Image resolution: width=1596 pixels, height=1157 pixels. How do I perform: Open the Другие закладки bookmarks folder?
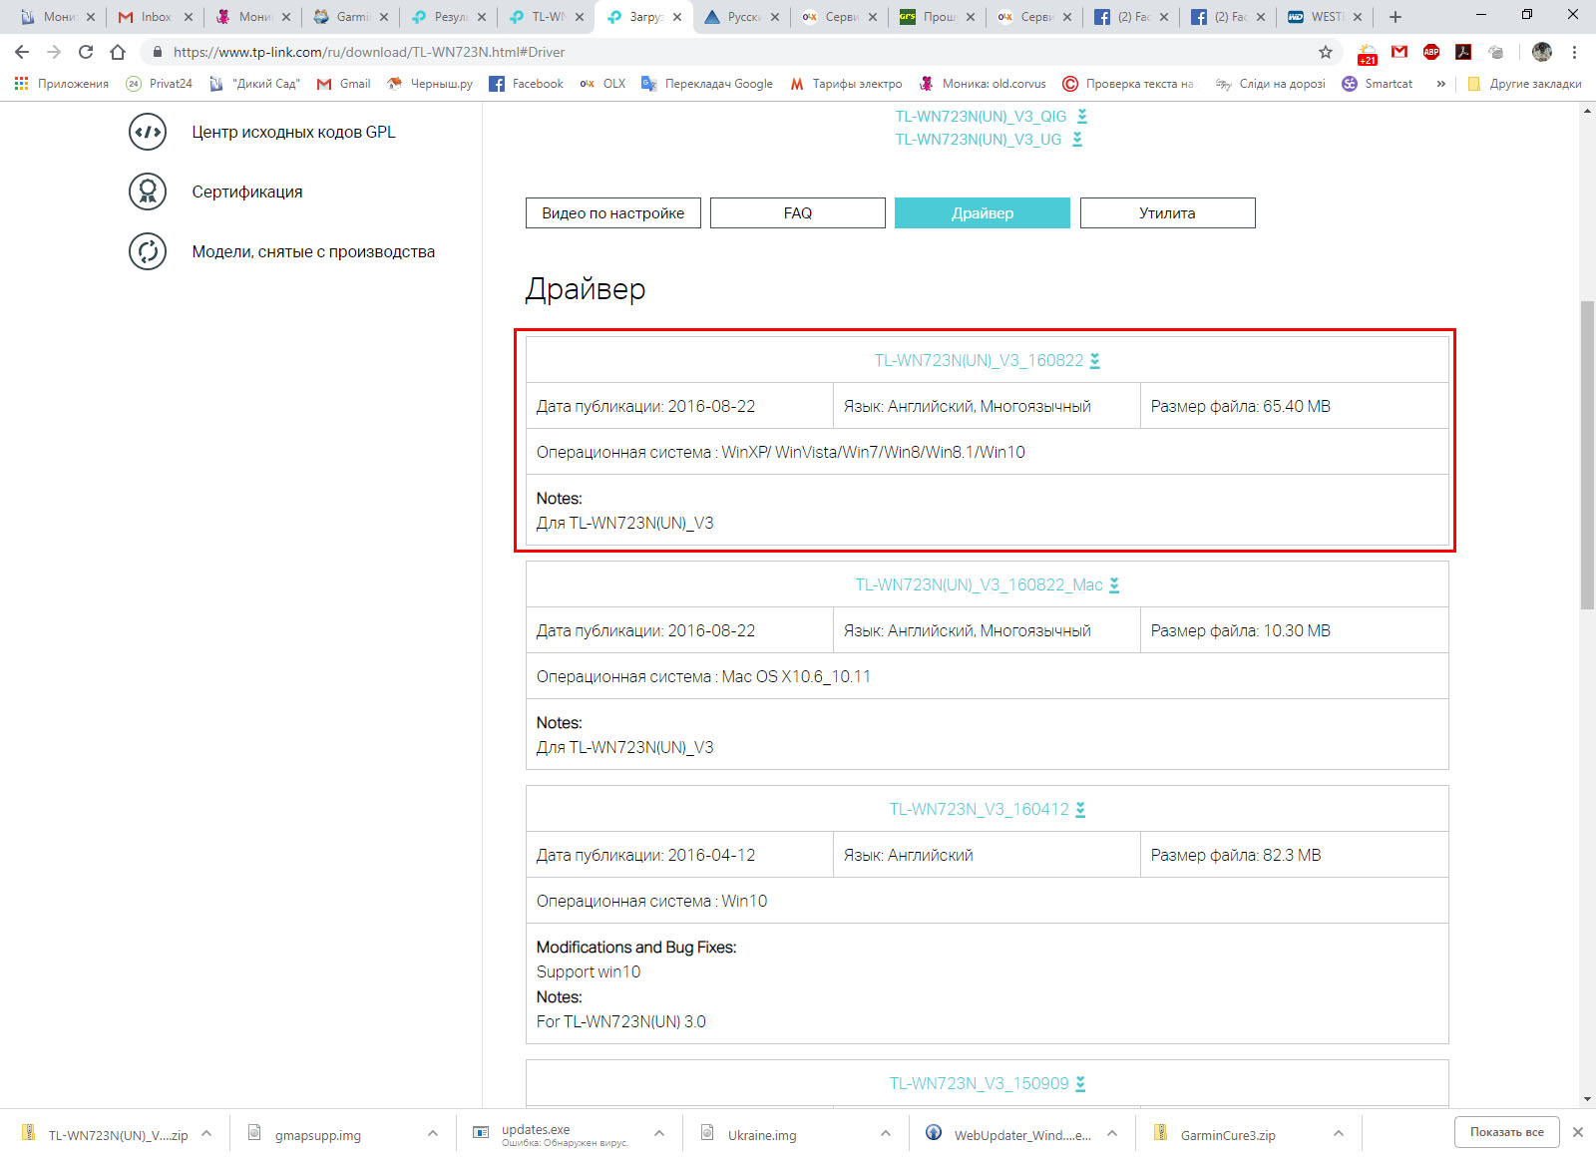[x=1524, y=84]
